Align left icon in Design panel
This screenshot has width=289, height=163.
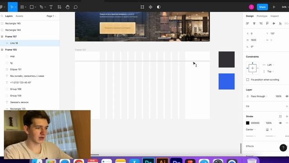tap(247, 23)
